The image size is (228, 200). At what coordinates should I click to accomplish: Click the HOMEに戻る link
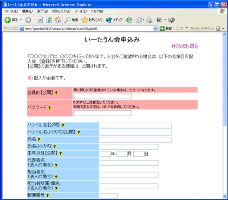point(185,46)
